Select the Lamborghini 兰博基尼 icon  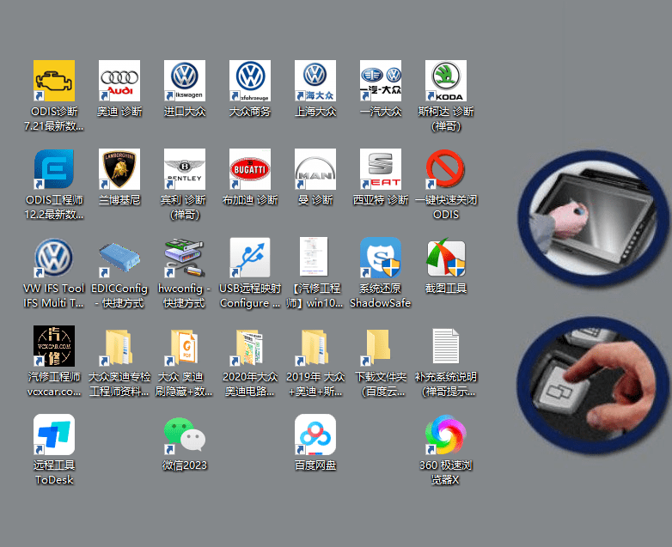point(119,170)
